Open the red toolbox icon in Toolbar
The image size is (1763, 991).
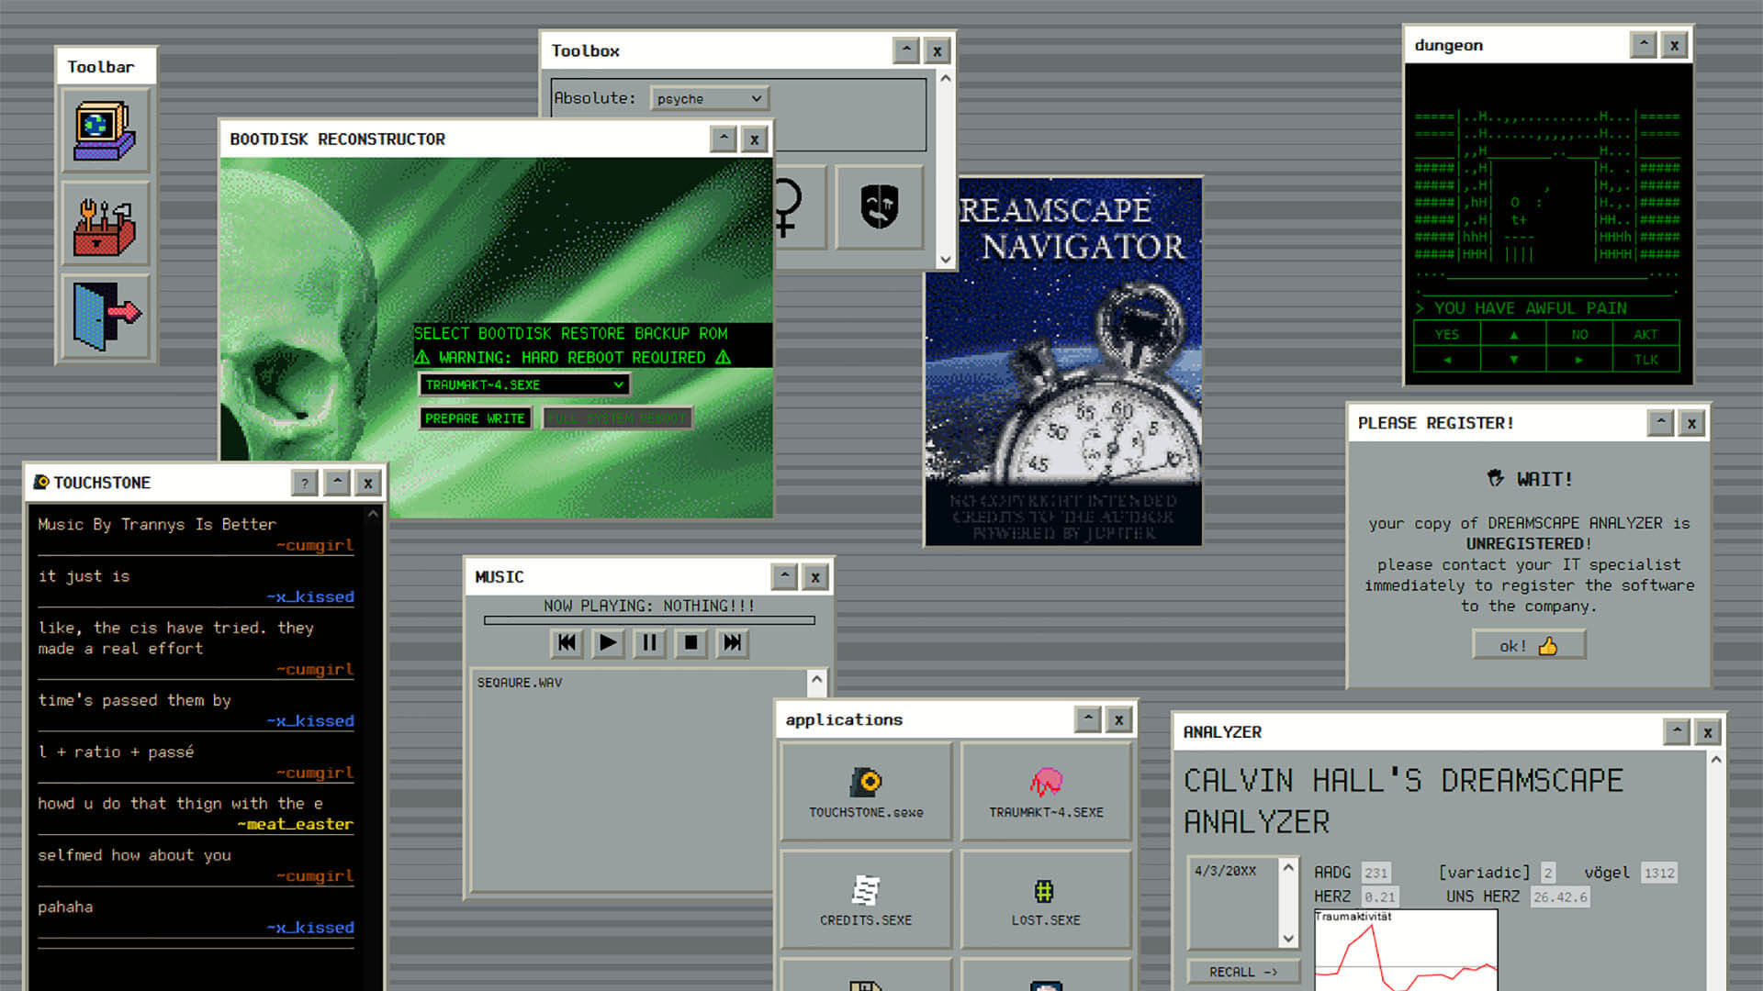105,225
